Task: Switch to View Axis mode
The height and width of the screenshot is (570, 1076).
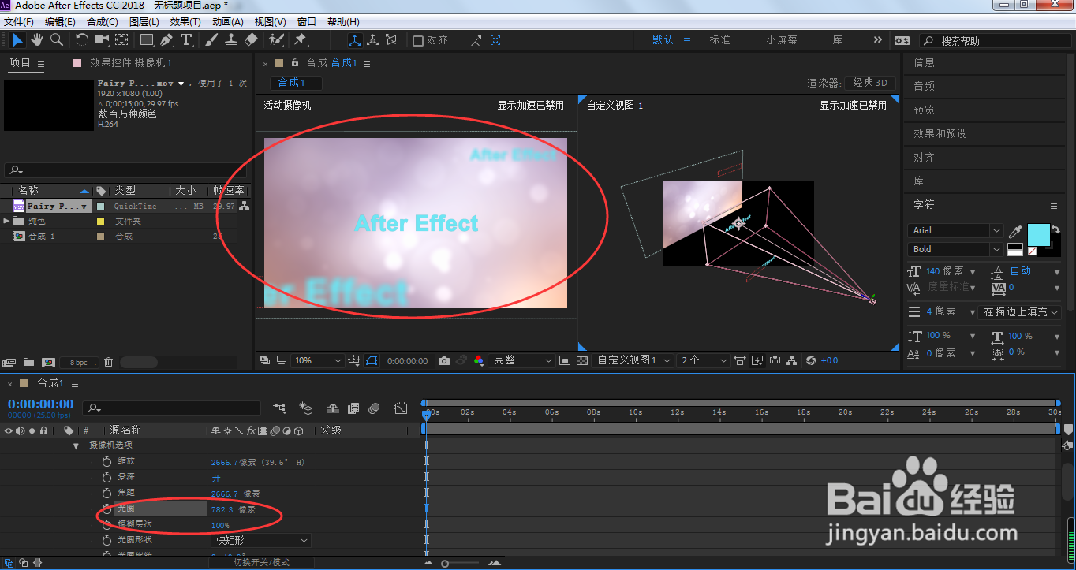Action: (391, 40)
